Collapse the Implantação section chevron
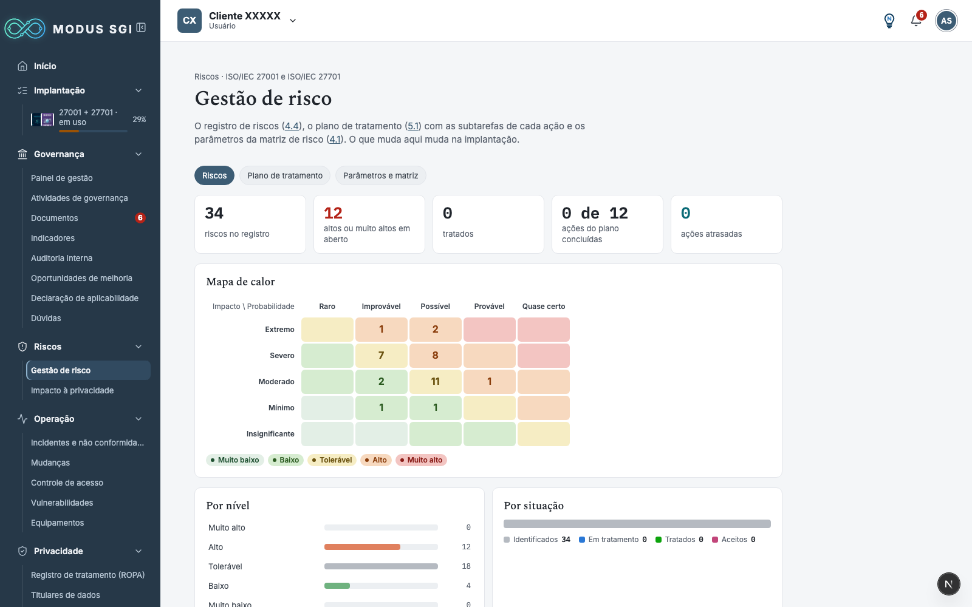Screen dimensions: 972x607 click(139, 90)
